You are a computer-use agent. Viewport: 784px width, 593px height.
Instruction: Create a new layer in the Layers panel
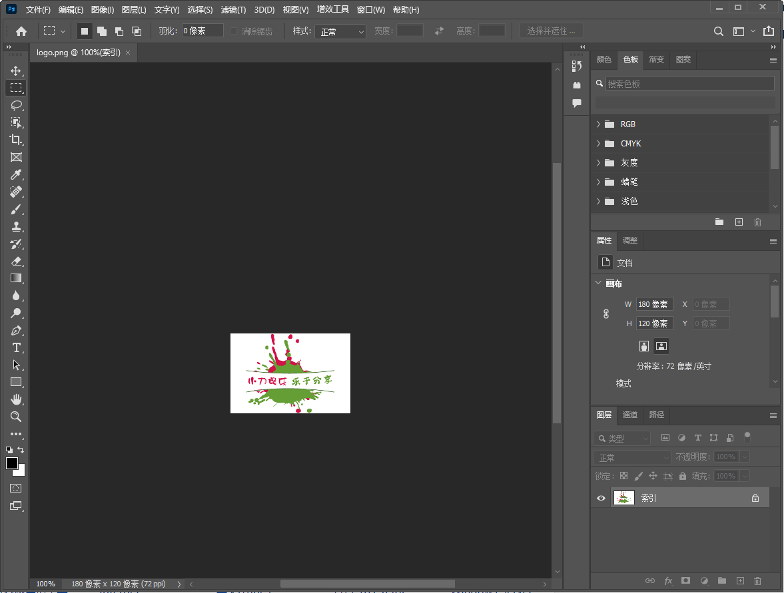(739, 581)
